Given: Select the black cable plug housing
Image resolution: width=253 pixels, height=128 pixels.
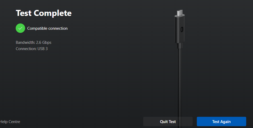Looking at the screenshot, I should [x=180, y=29].
